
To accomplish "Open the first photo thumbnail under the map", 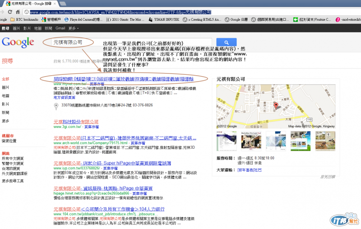I will click(227, 141).
